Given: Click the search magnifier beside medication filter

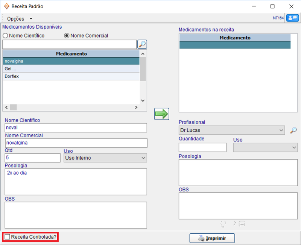Looking at the screenshot, I should pos(142,44).
